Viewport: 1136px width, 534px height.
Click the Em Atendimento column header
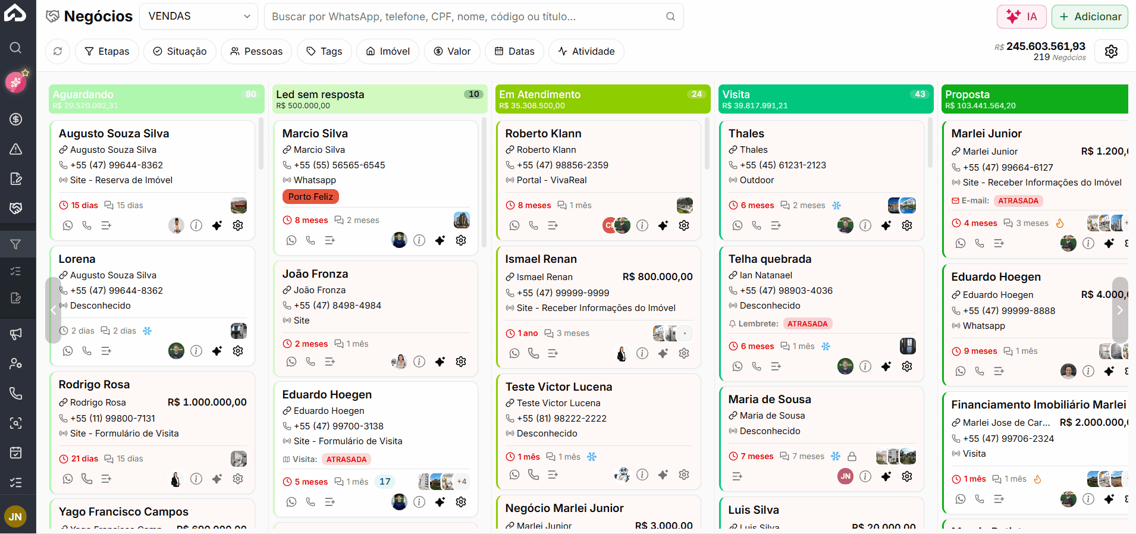click(602, 99)
